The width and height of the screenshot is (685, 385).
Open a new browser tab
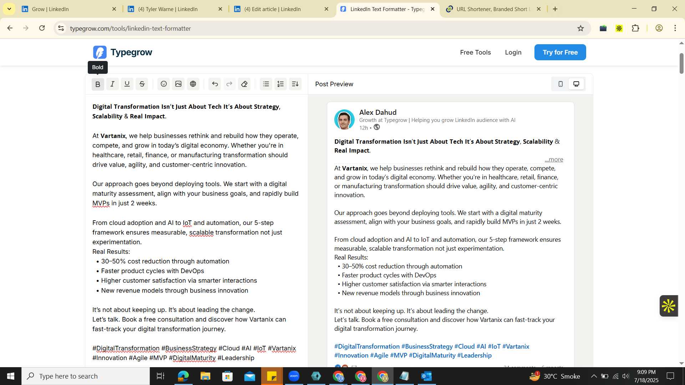tap(555, 9)
